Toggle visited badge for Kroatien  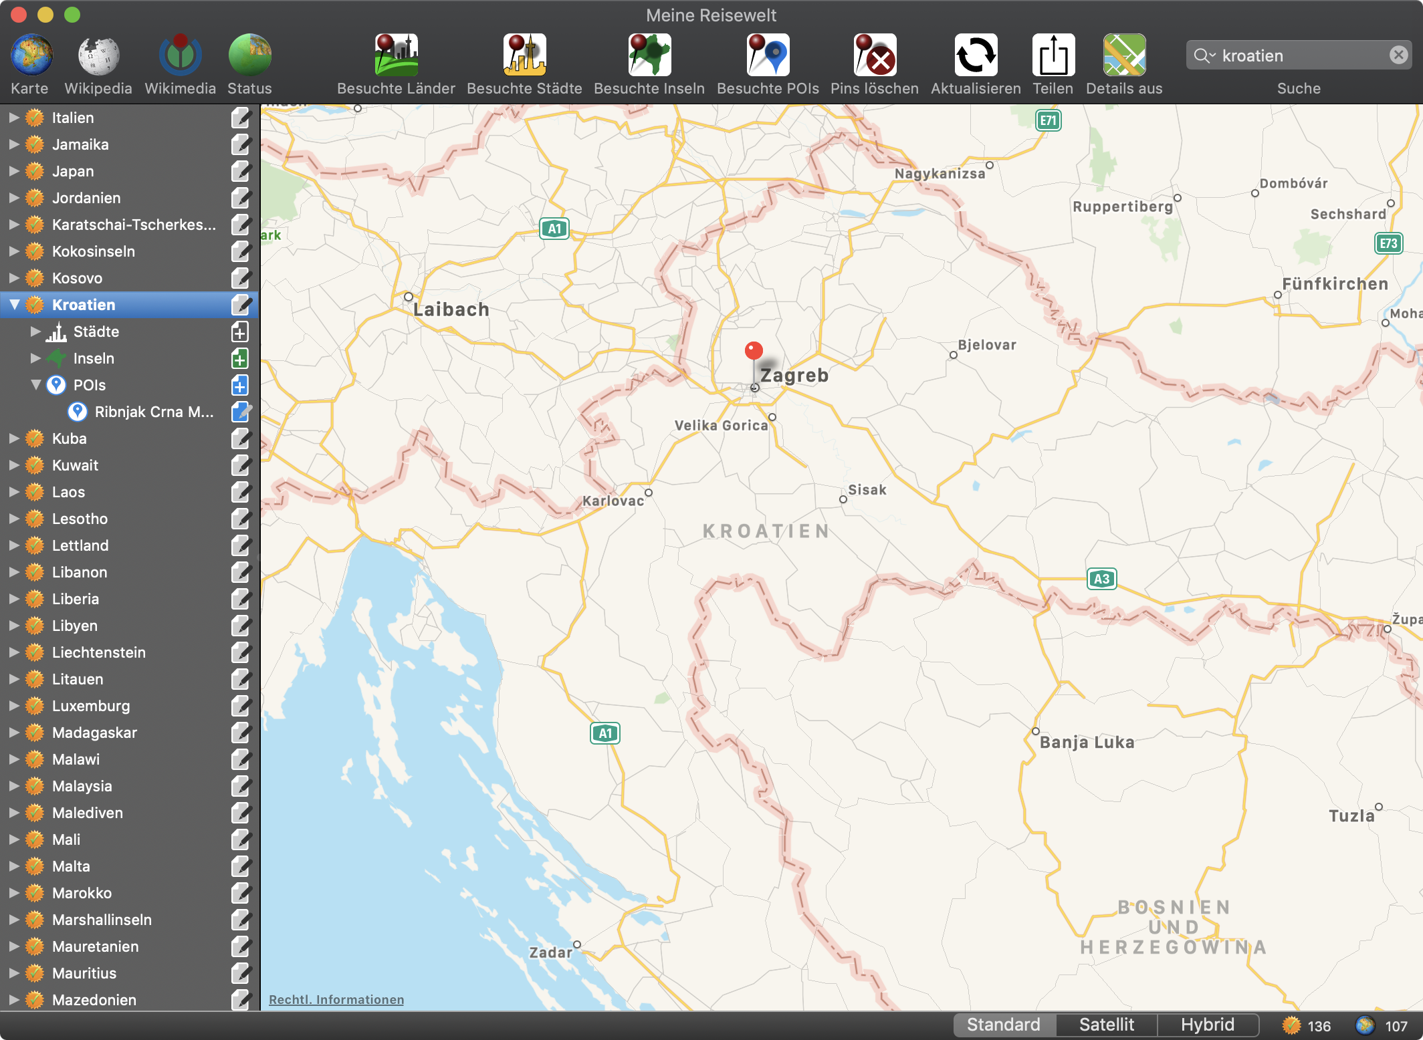35,305
